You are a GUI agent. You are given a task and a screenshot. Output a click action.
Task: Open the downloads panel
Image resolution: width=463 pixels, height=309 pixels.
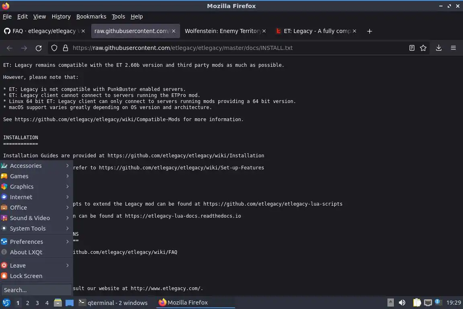(x=439, y=48)
